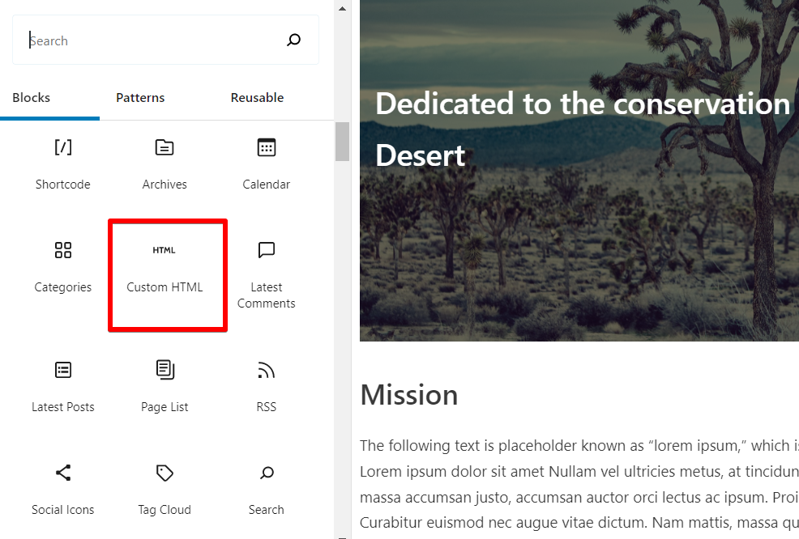Switch to the Patterns tab
Viewport: 799px width, 539px height.
(x=139, y=97)
